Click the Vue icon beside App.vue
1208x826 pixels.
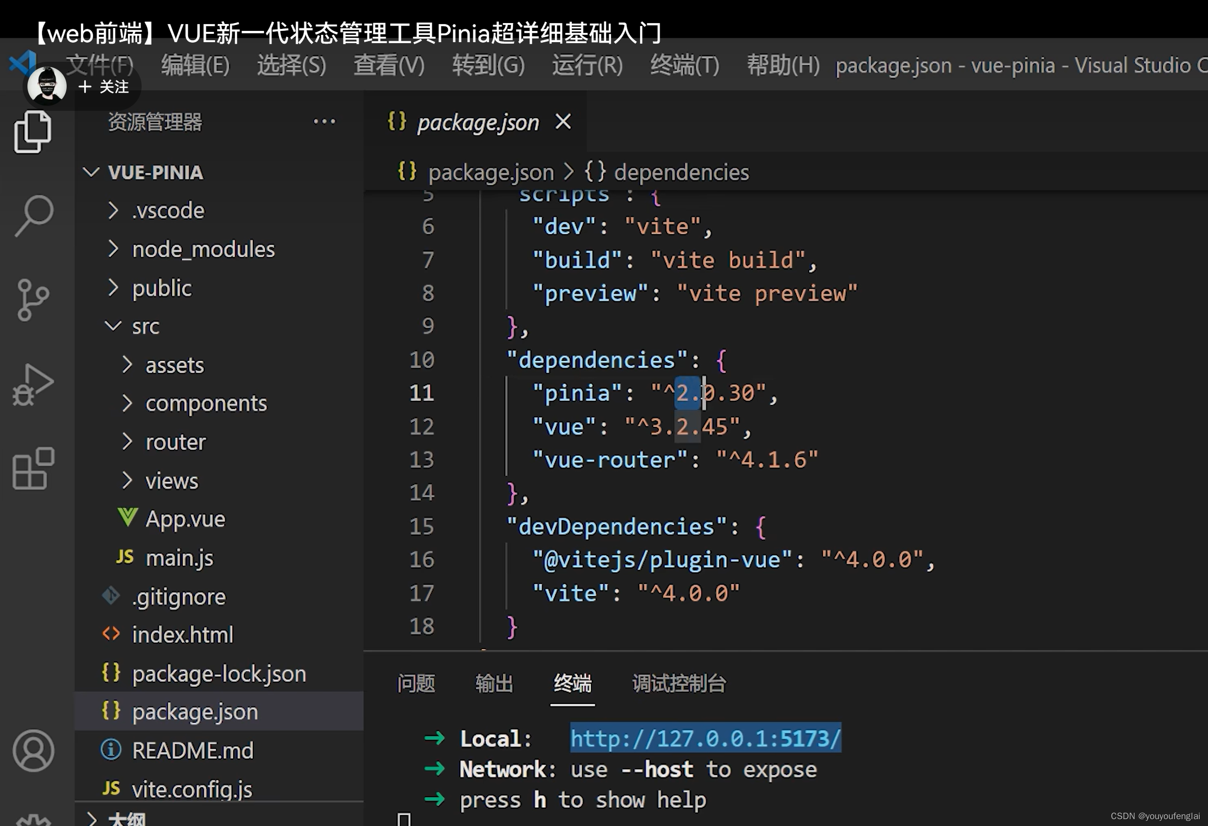[127, 517]
